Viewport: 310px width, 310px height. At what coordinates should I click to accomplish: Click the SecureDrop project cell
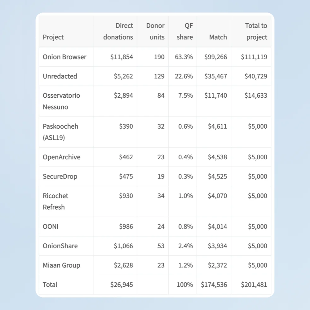(x=60, y=177)
